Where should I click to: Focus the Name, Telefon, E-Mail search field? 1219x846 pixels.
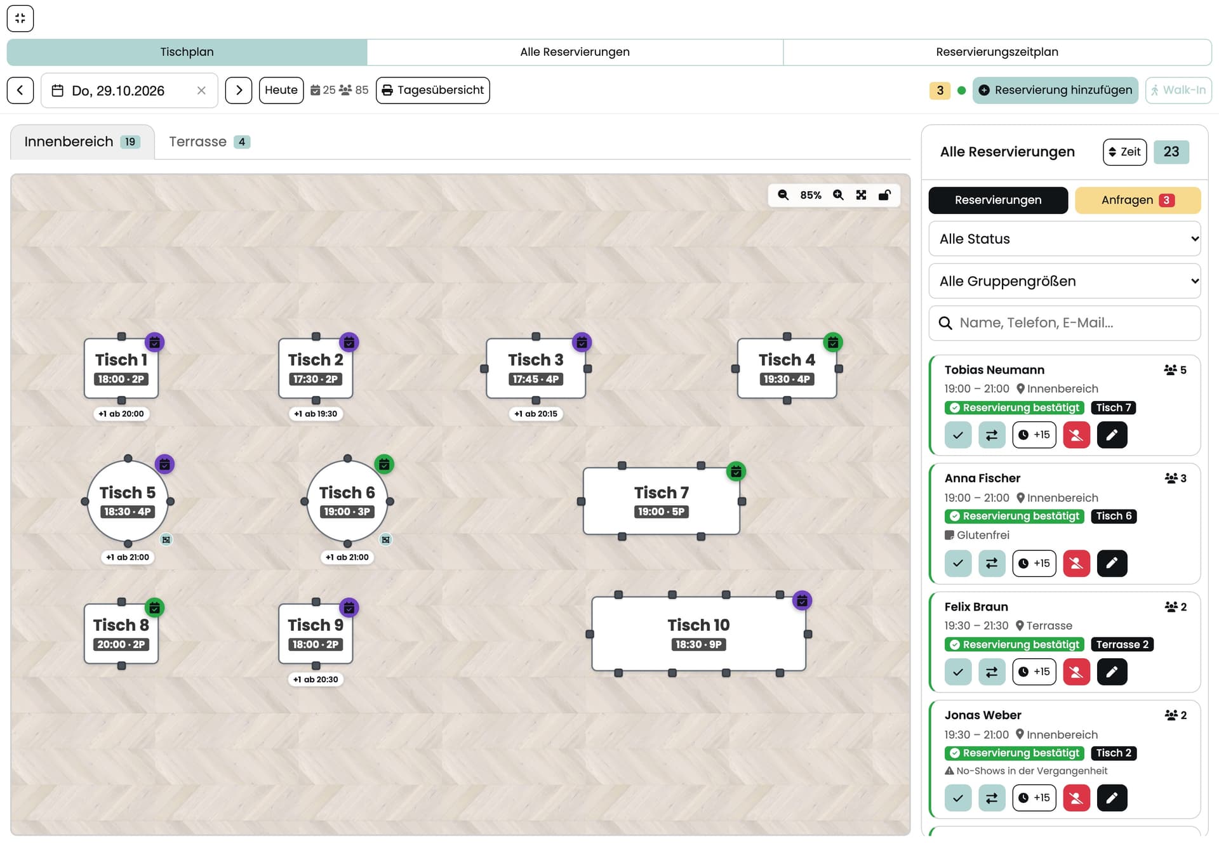(1064, 323)
